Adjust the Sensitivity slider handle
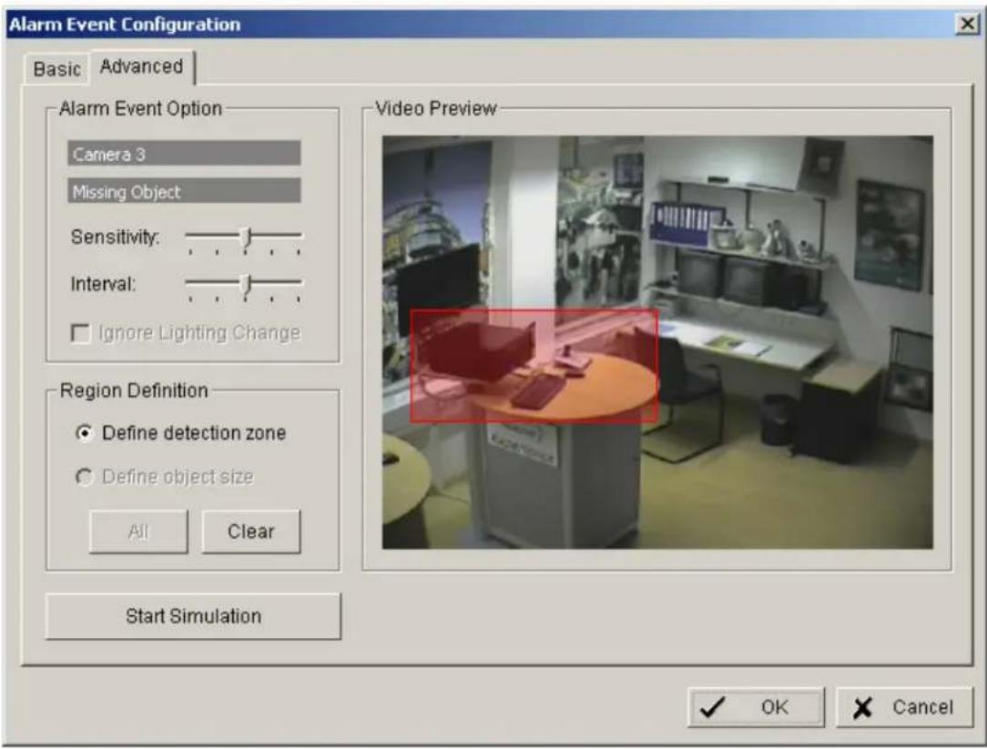Screen dimensions: 987x749 tap(248, 238)
